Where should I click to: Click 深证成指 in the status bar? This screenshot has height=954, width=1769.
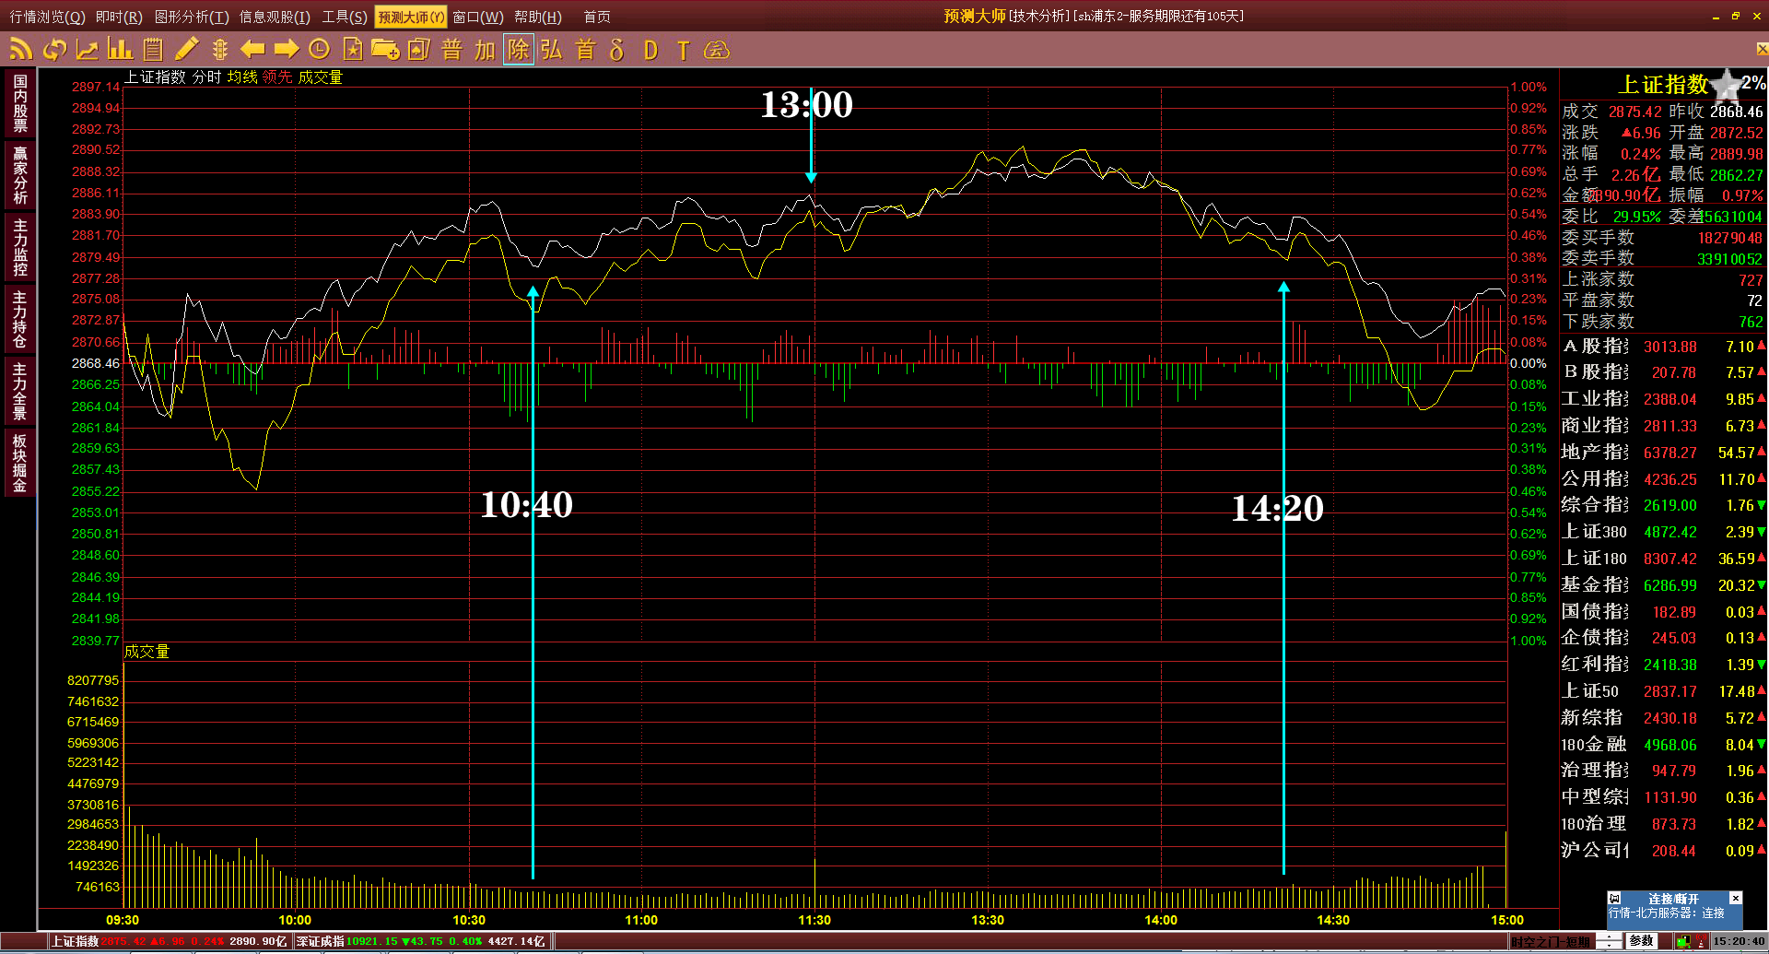pyautogui.click(x=321, y=941)
